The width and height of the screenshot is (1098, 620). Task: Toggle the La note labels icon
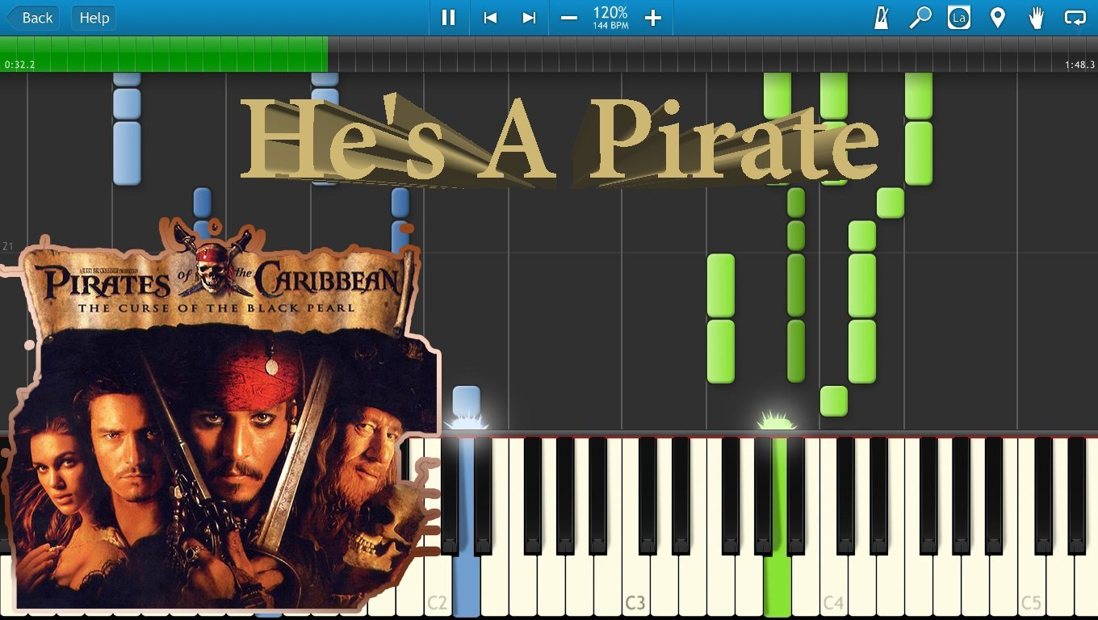click(x=959, y=18)
